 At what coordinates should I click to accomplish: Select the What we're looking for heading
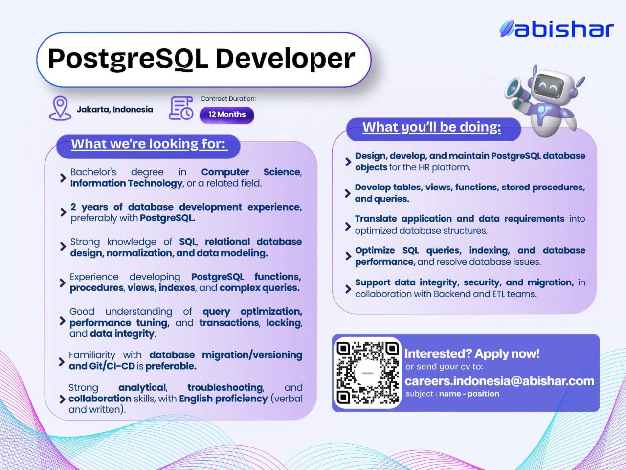(x=149, y=144)
